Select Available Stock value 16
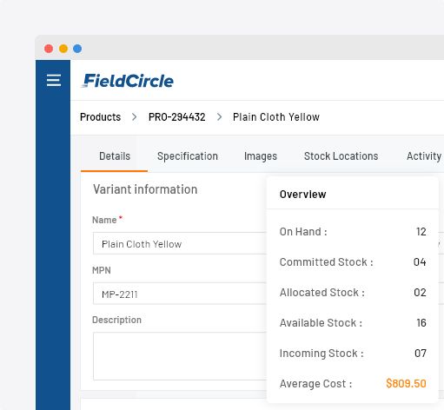Viewport: 444px width, 410px height. [421, 323]
